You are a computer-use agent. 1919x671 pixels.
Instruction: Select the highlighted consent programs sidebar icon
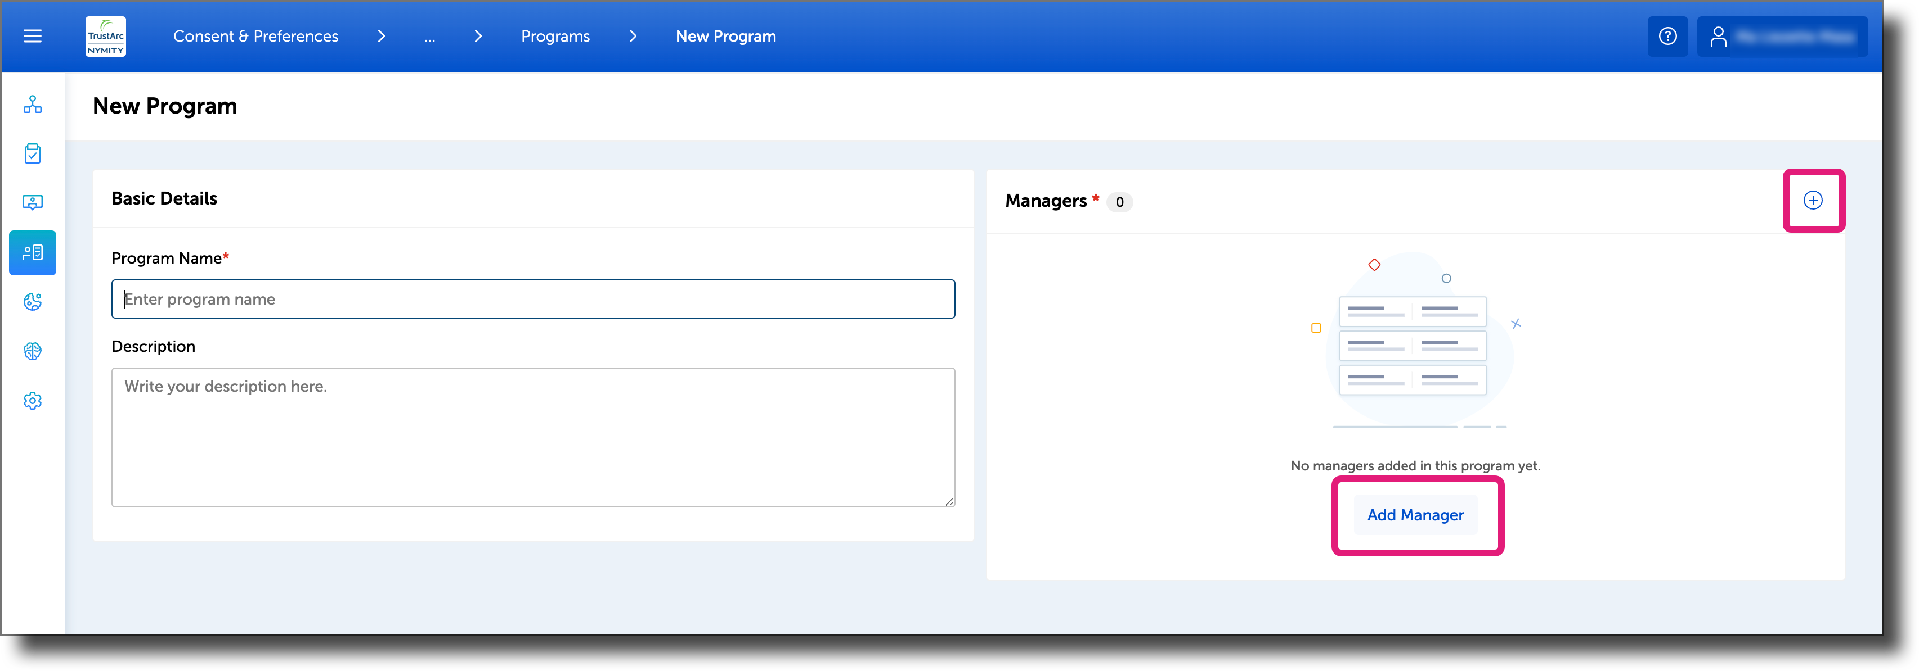point(33,253)
